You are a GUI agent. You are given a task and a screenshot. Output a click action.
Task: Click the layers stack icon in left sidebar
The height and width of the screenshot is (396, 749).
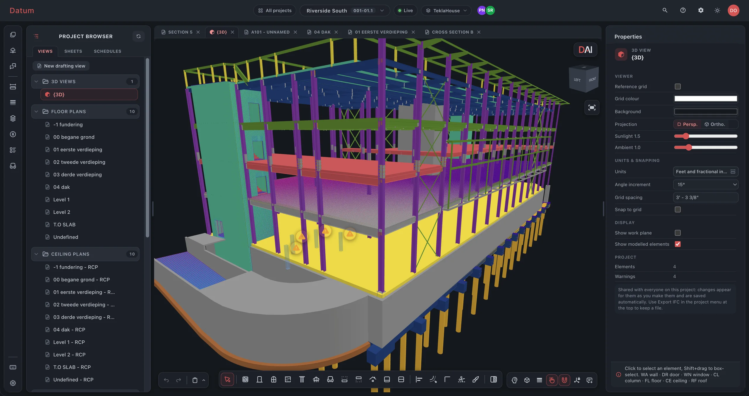(x=13, y=118)
